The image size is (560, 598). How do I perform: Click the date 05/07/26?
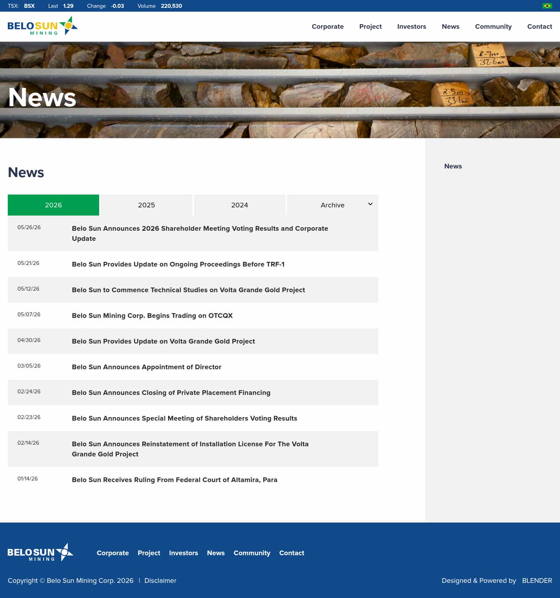coord(29,314)
